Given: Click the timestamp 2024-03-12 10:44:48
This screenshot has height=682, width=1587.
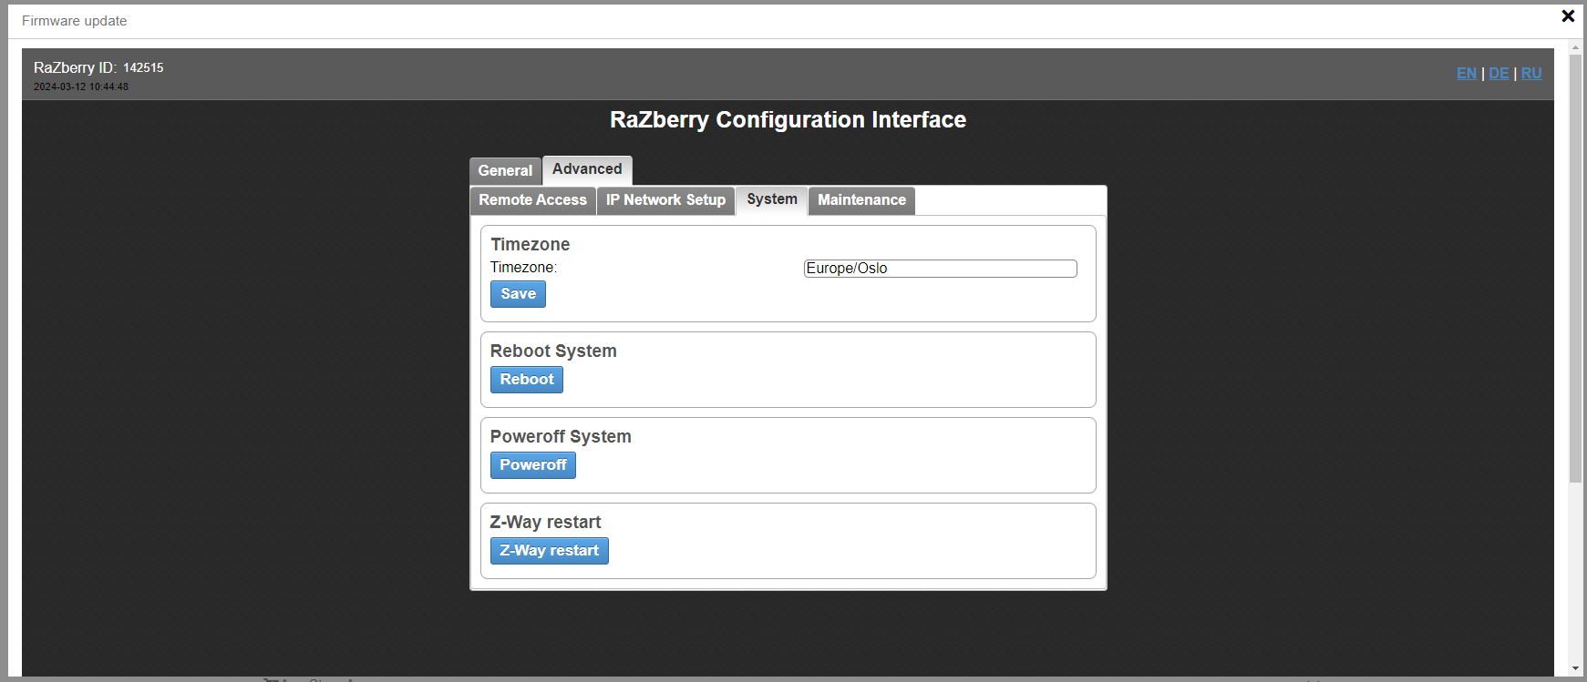Looking at the screenshot, I should click(81, 87).
